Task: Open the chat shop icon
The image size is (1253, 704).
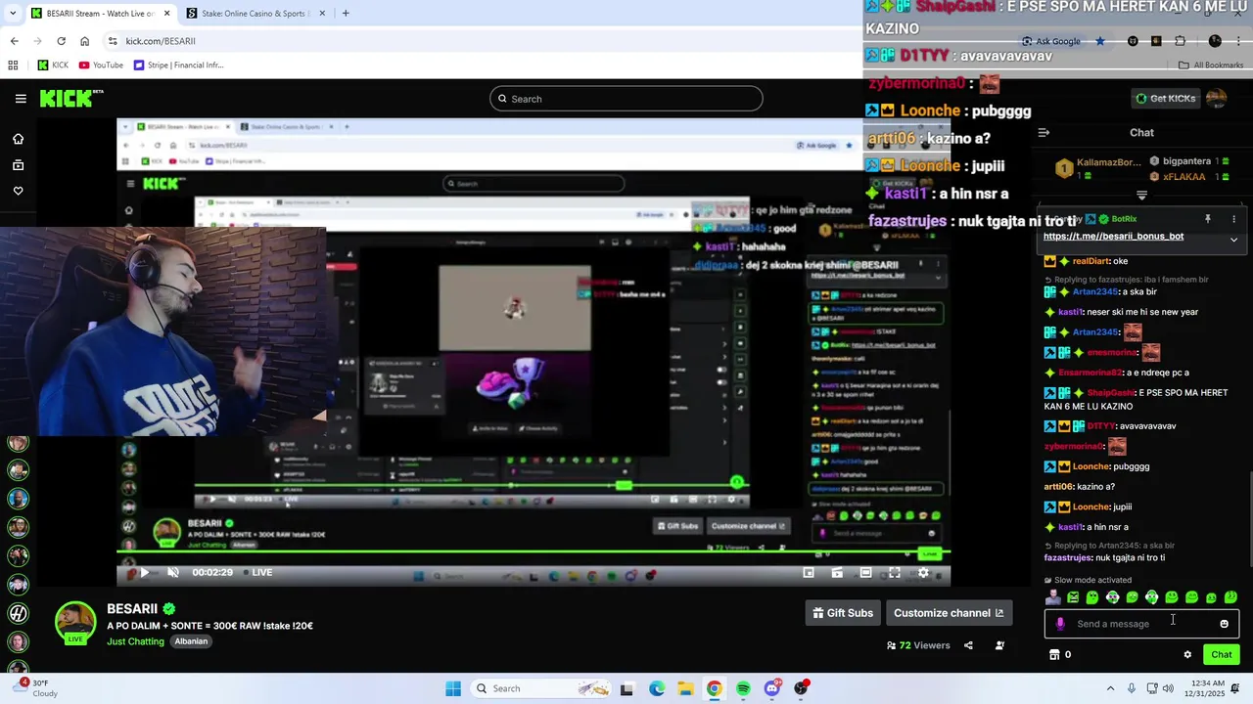Action: [1054, 655]
